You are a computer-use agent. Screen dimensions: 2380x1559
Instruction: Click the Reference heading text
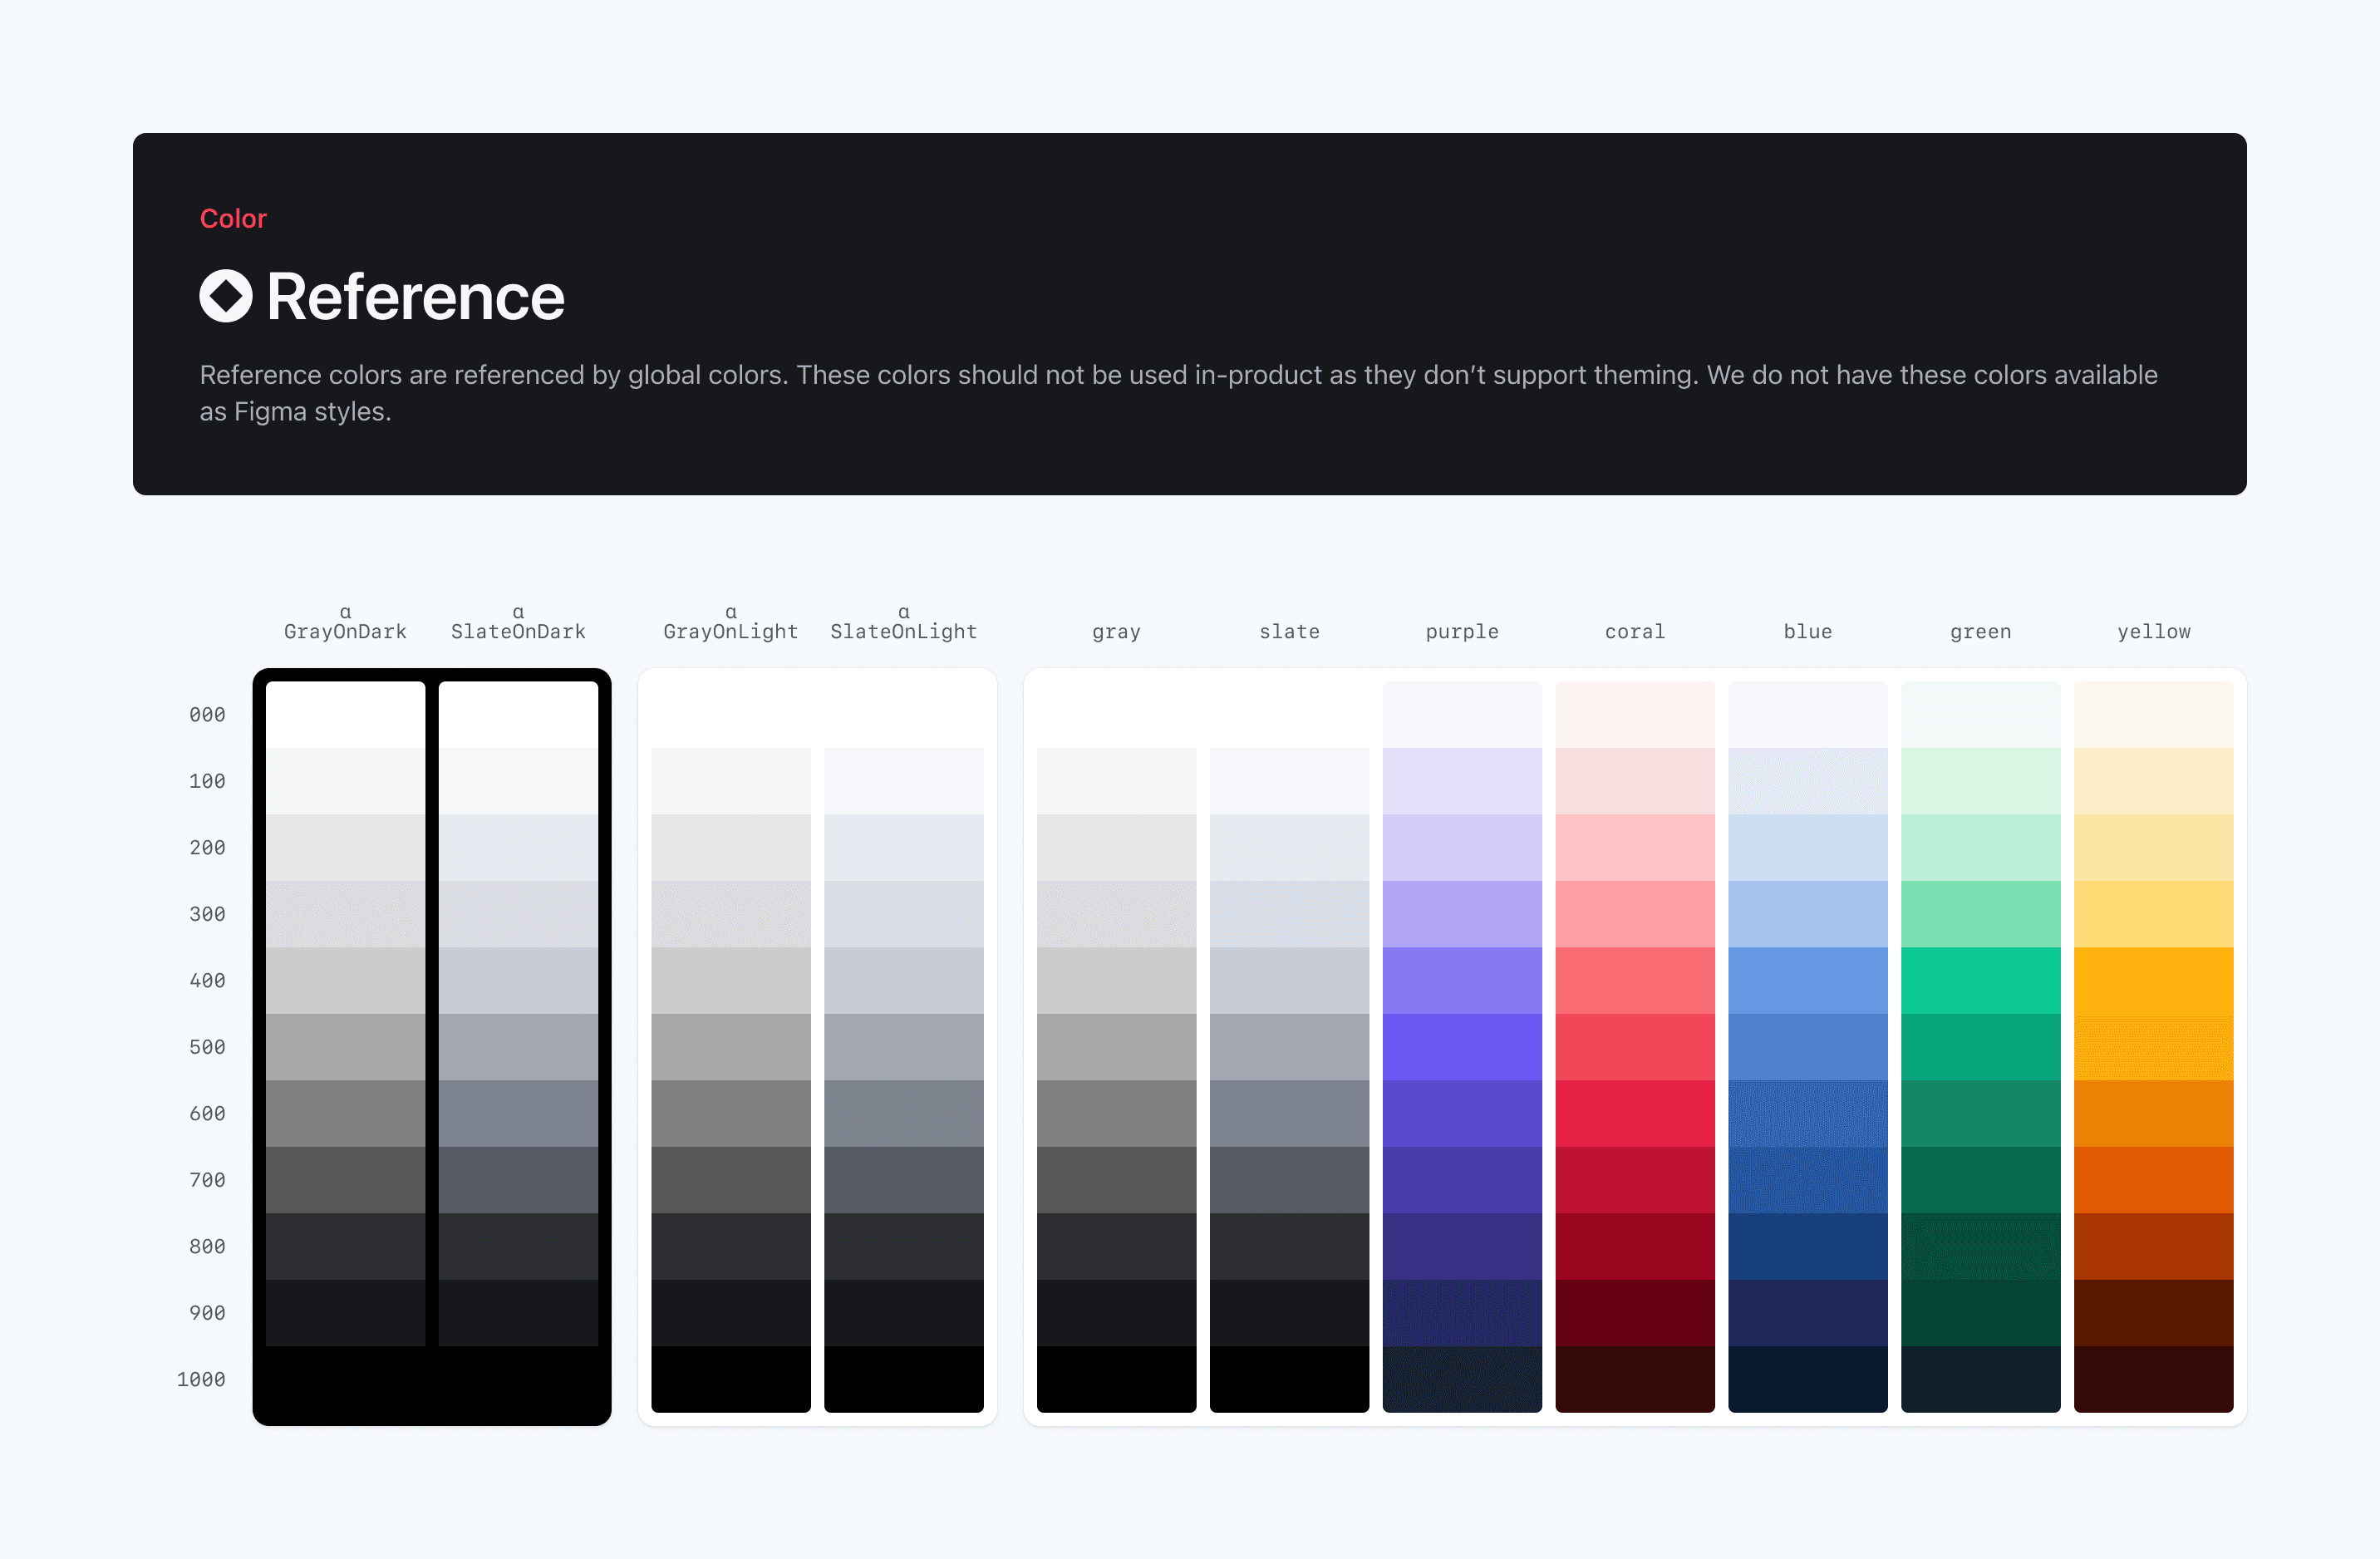pos(415,297)
